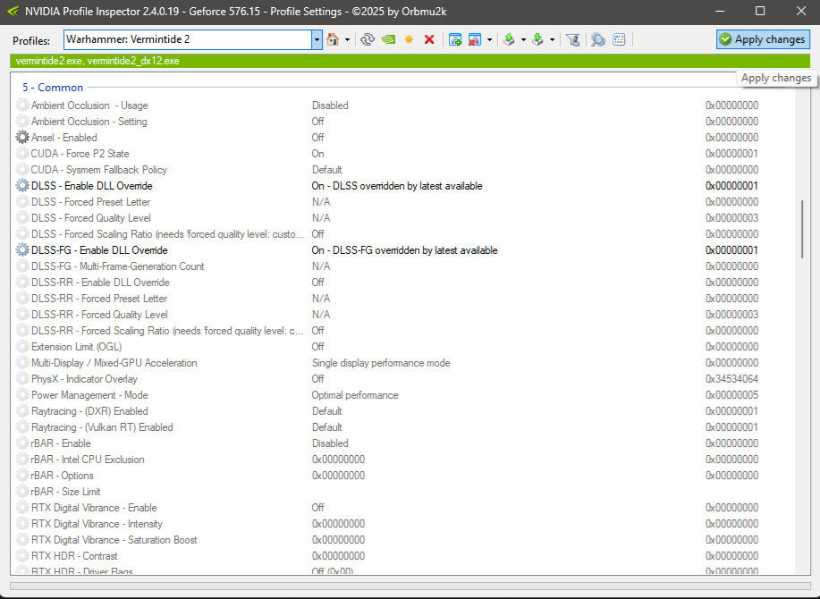Click gear icon of DLSS - Enable DLL Override
The width and height of the screenshot is (820, 599).
pos(22,186)
